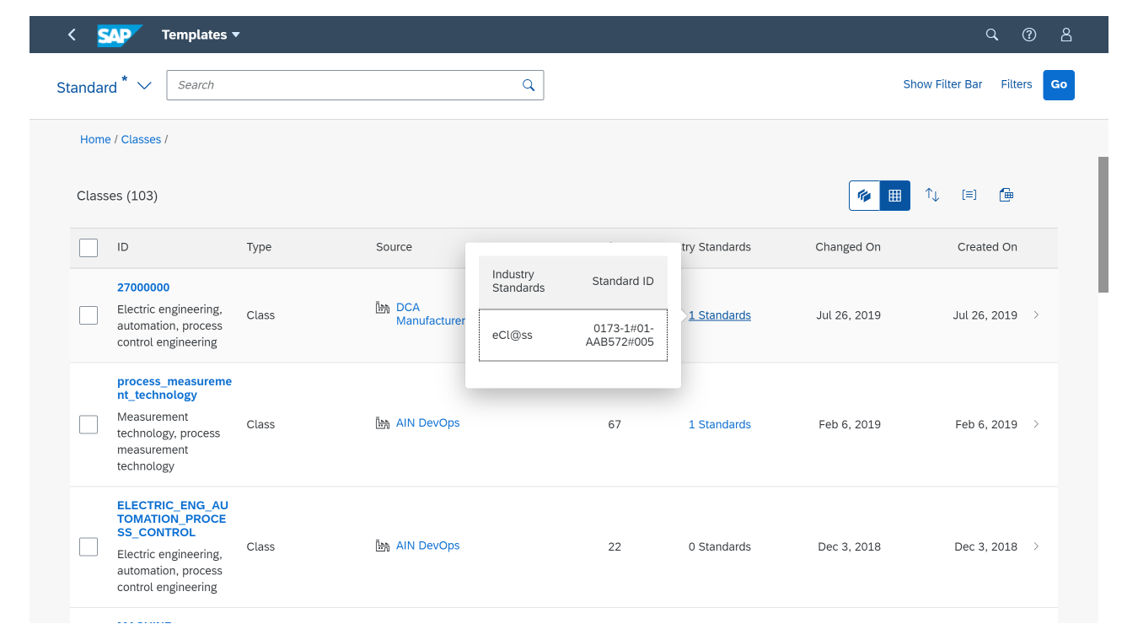The height and width of the screenshot is (640, 1138).
Task: Toggle the select all checkbox in header
Action: click(x=89, y=248)
